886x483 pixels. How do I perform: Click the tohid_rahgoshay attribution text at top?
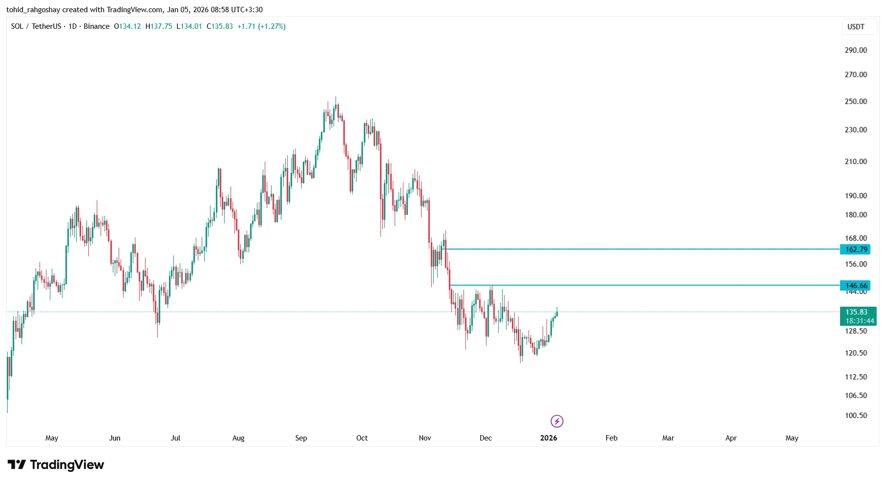pyautogui.click(x=34, y=10)
